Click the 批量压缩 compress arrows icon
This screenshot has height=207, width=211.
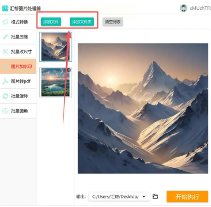[6, 37]
